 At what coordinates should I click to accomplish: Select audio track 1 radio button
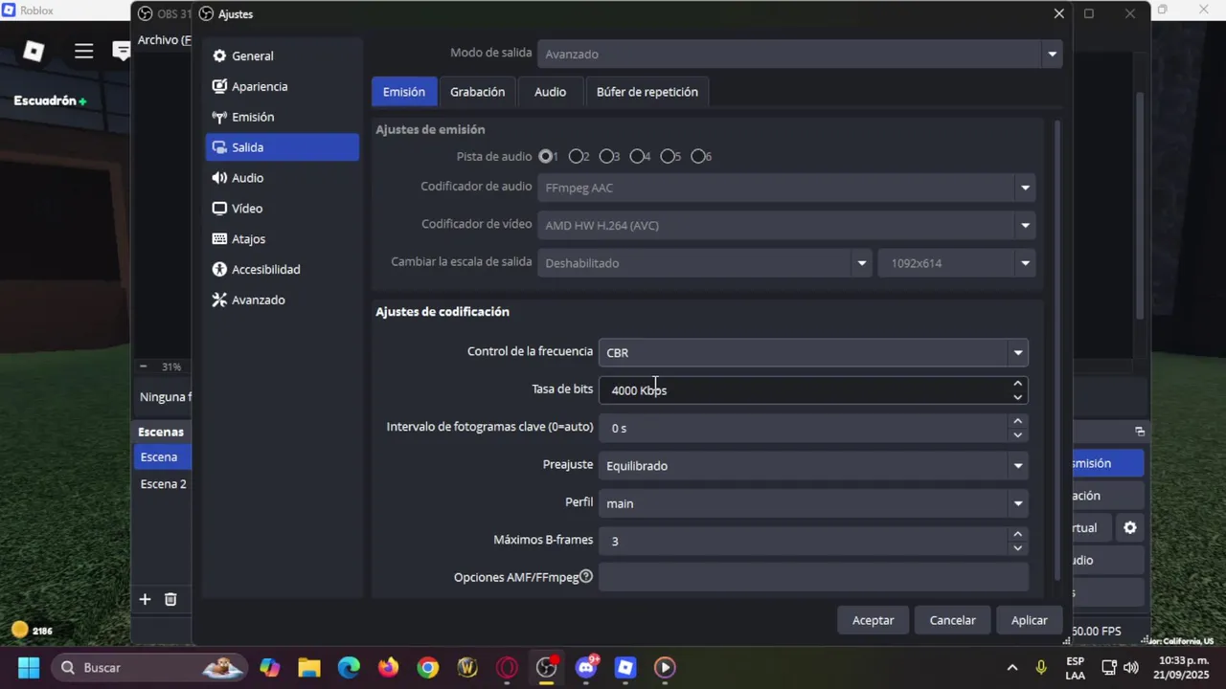(546, 156)
